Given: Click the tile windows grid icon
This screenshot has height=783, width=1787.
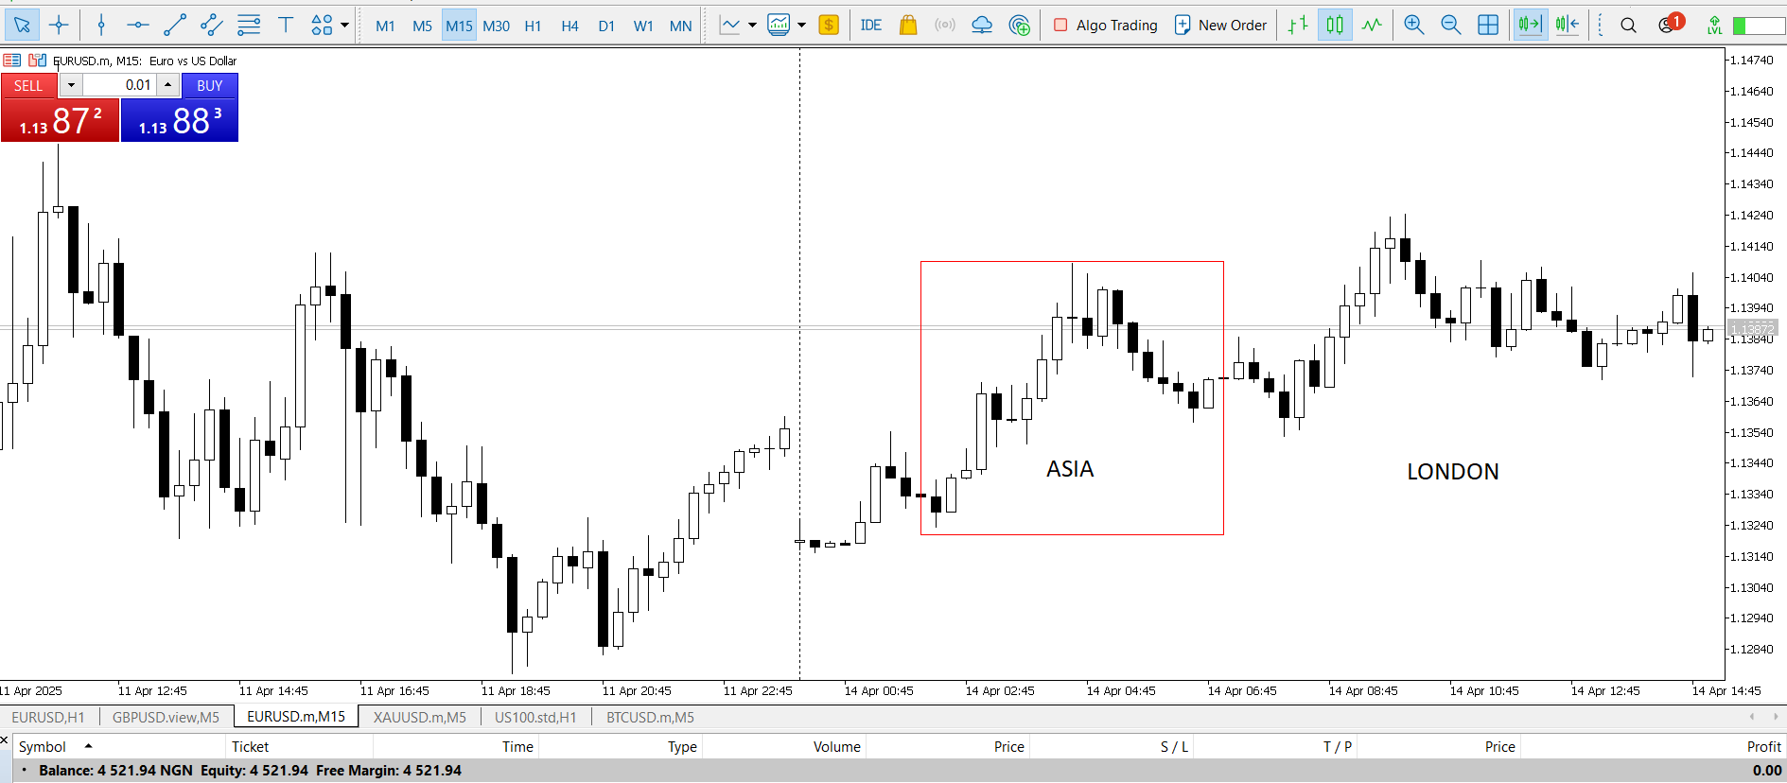Looking at the screenshot, I should [1488, 26].
